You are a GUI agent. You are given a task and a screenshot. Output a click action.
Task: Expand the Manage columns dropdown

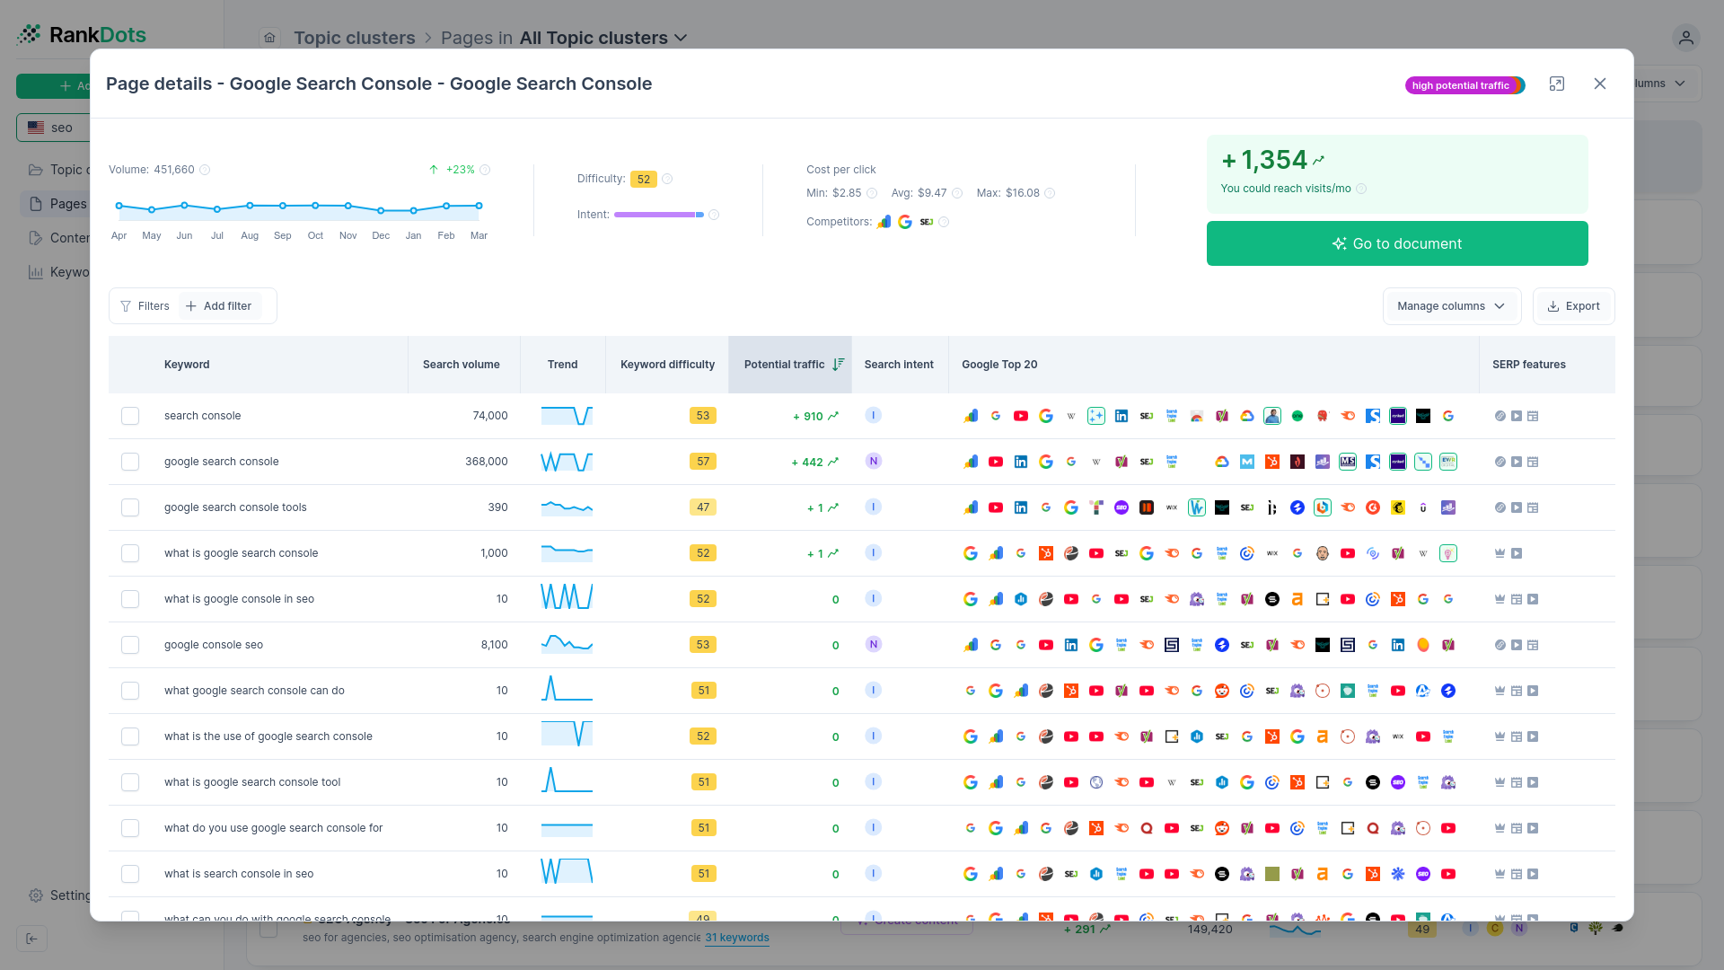click(1451, 306)
